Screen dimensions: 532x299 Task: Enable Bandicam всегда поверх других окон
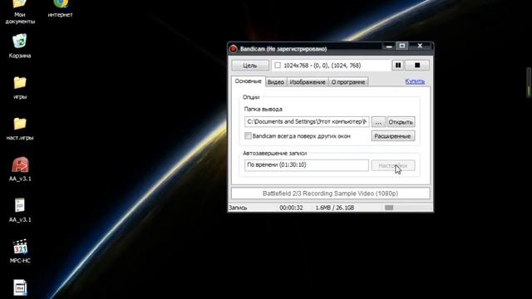click(x=248, y=136)
